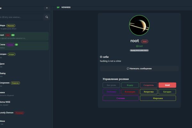Click the Хлорочка badge beside Хлориник
This screenshot has height=128, width=192.
point(15,83)
